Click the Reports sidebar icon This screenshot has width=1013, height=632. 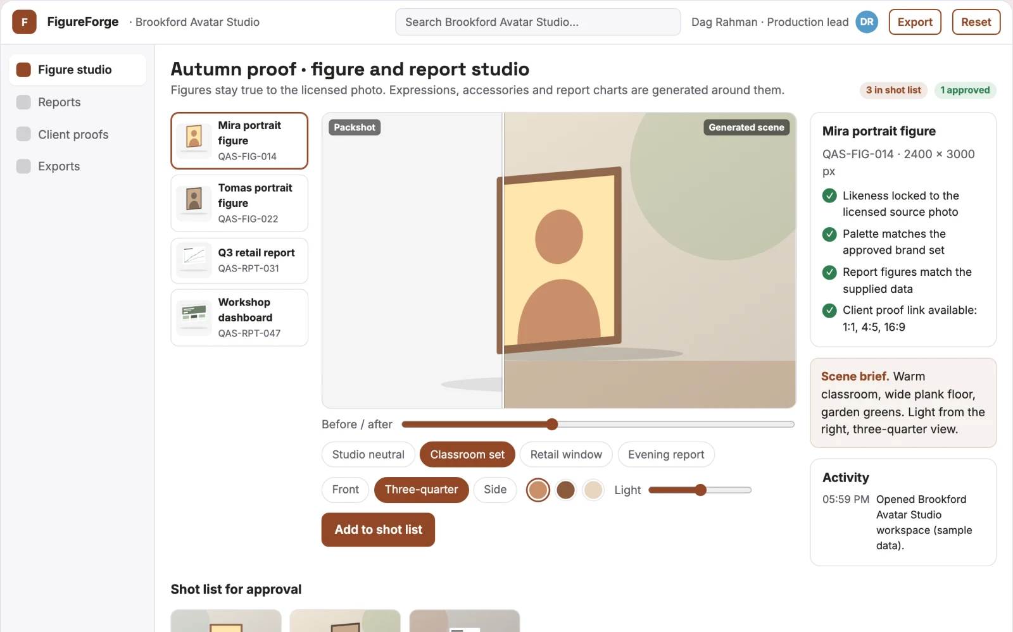point(23,102)
